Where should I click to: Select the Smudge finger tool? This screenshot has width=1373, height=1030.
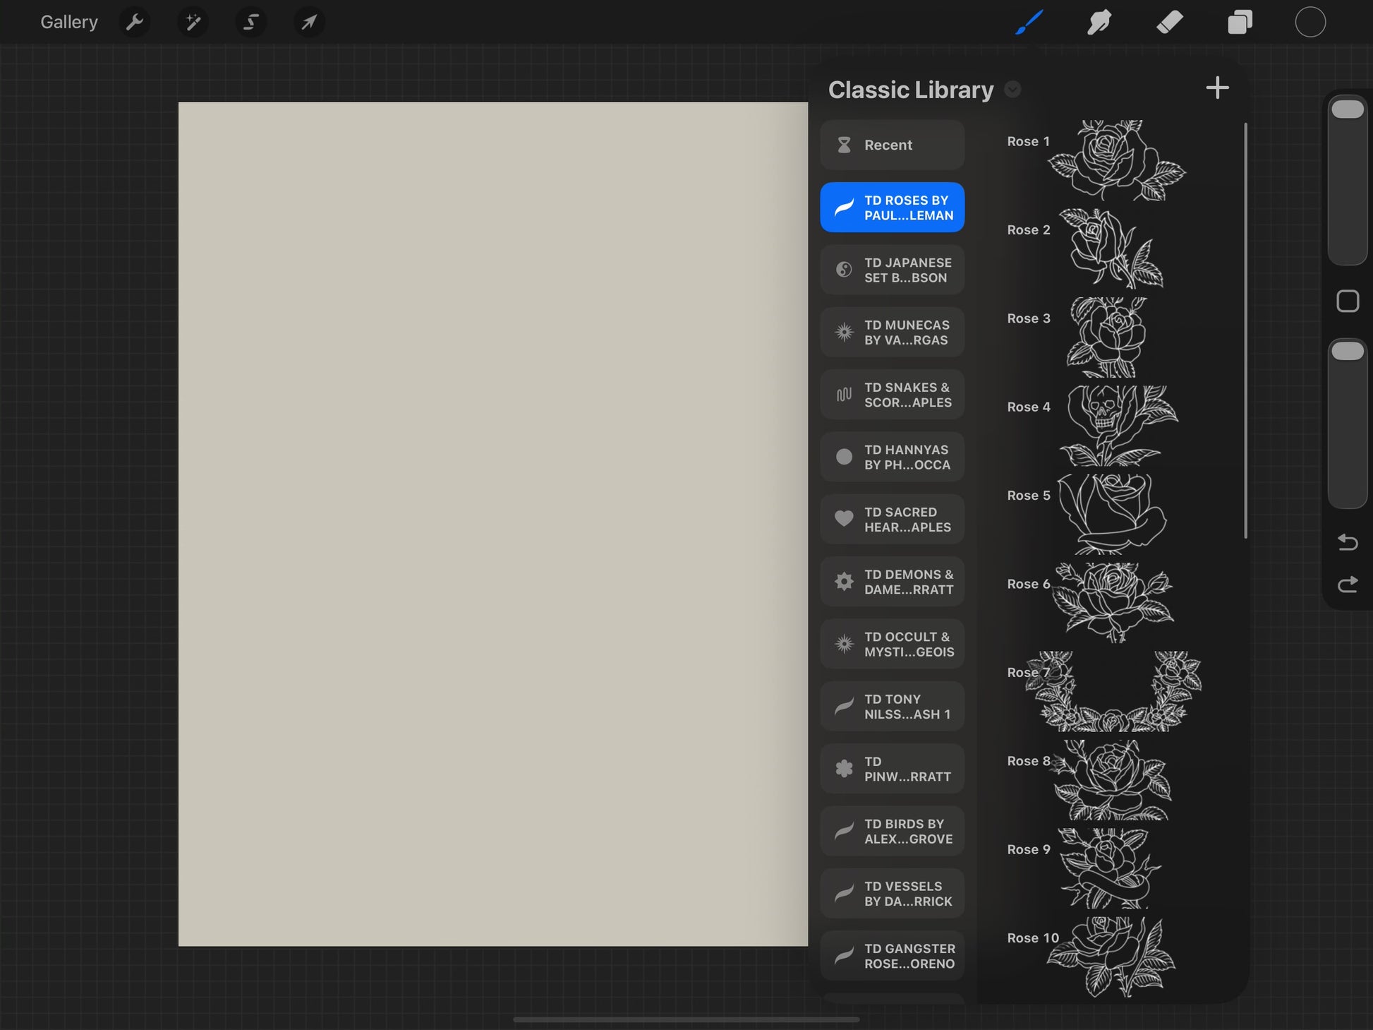pyautogui.click(x=1099, y=23)
